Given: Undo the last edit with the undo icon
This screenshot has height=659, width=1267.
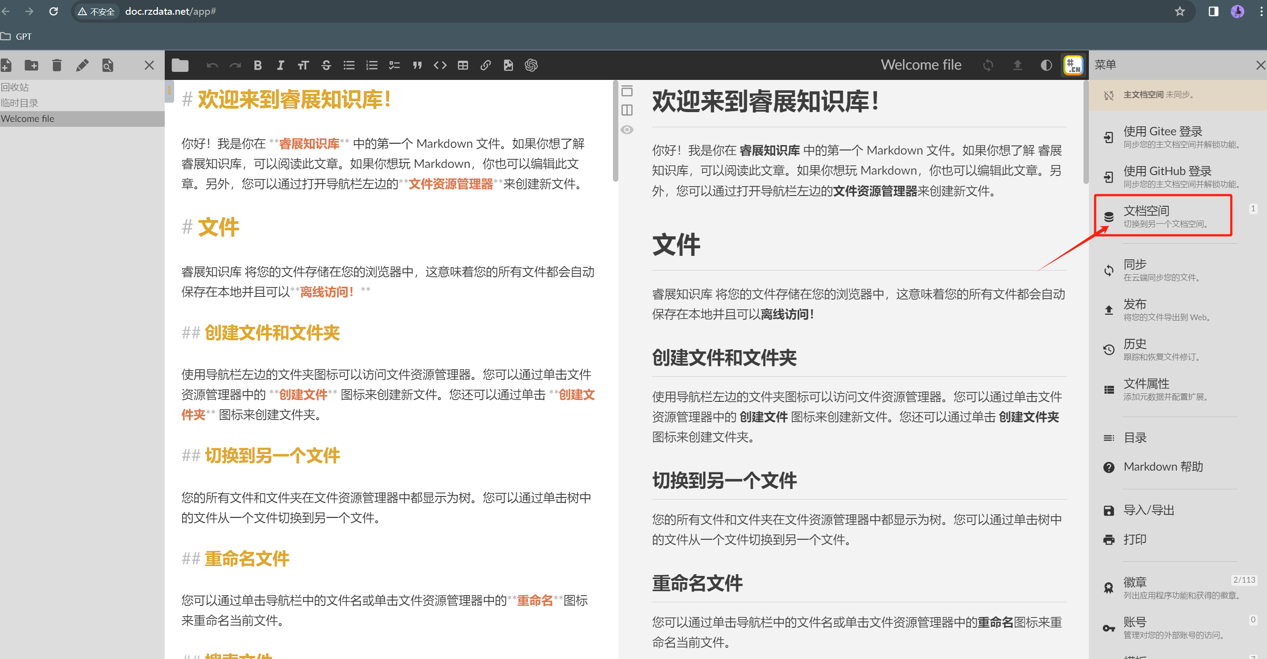Looking at the screenshot, I should 212,64.
